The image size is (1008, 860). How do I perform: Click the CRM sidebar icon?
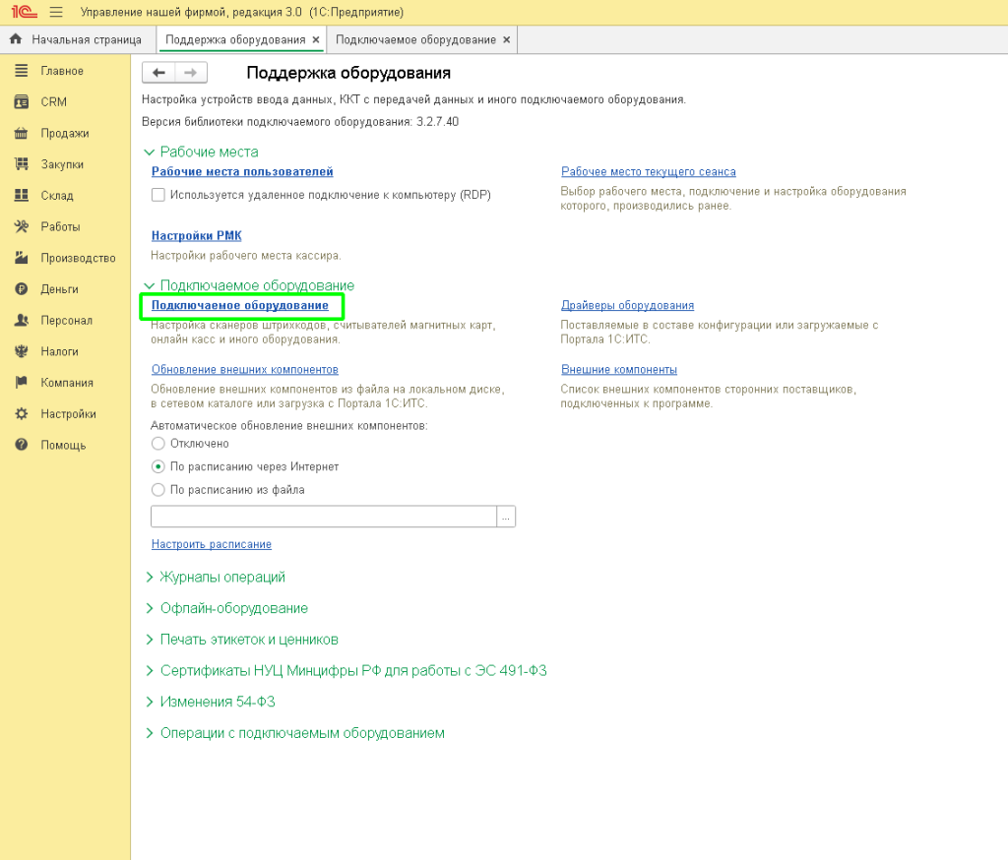pos(21,102)
